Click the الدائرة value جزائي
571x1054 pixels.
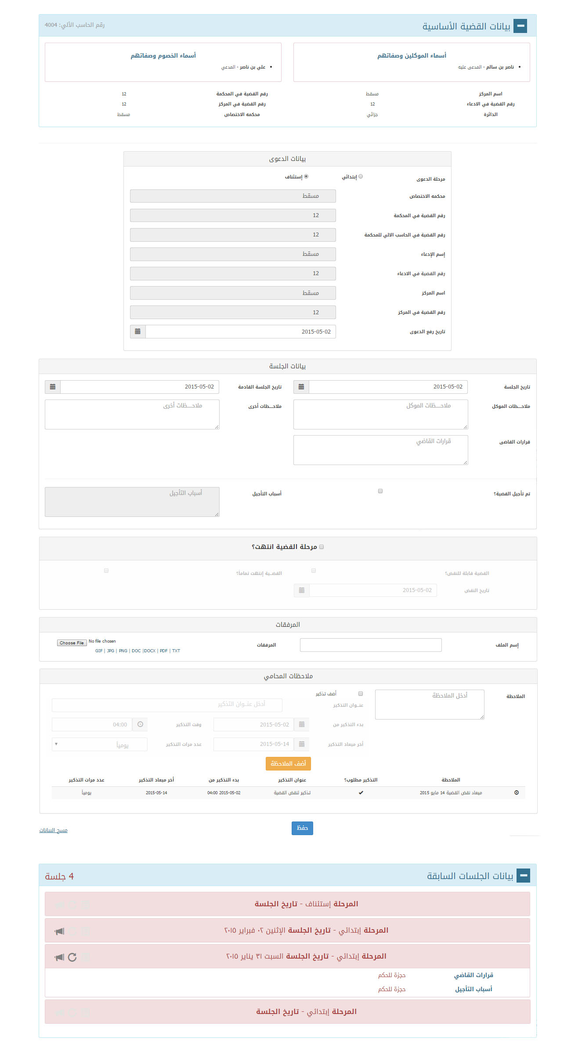pos(372,115)
